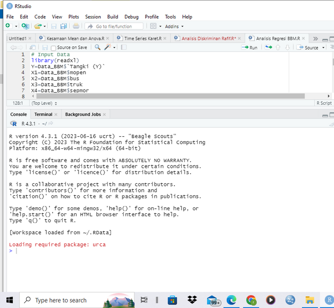The image size is (334, 308).
Task: Click the Find/Replace magnifier icon
Action: coord(97,48)
